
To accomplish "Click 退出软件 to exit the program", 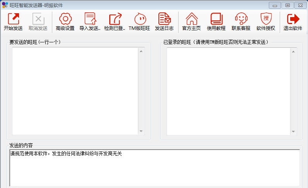I will tap(293, 22).
